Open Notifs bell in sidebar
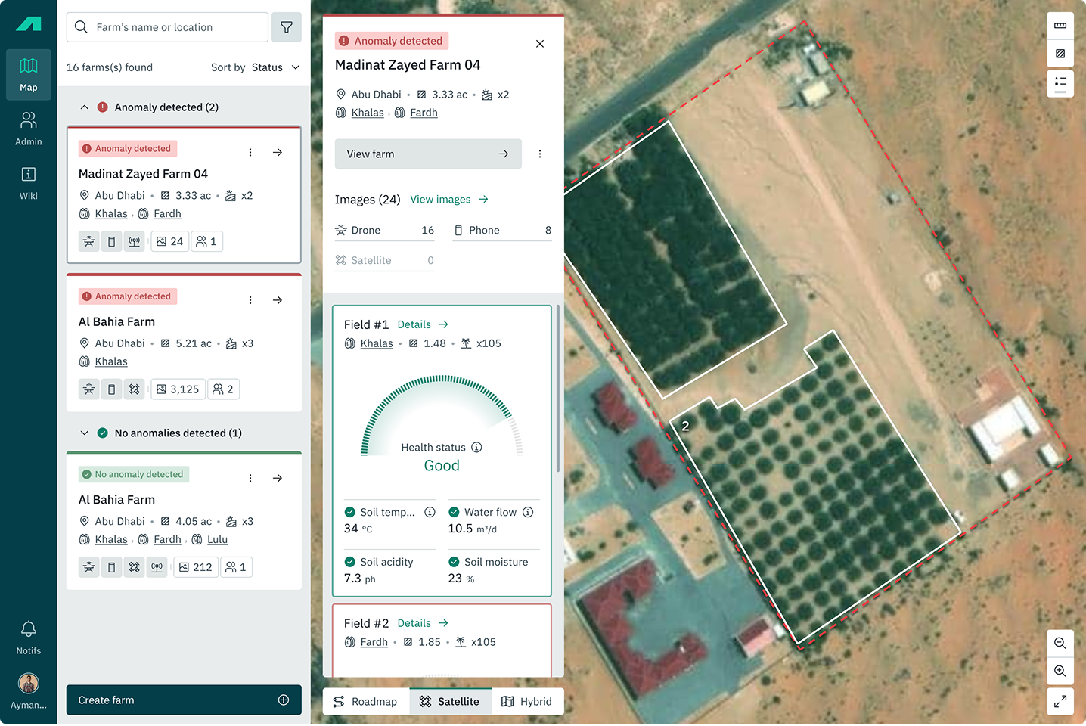Screen dimensions: 1086x726 tap(29, 638)
